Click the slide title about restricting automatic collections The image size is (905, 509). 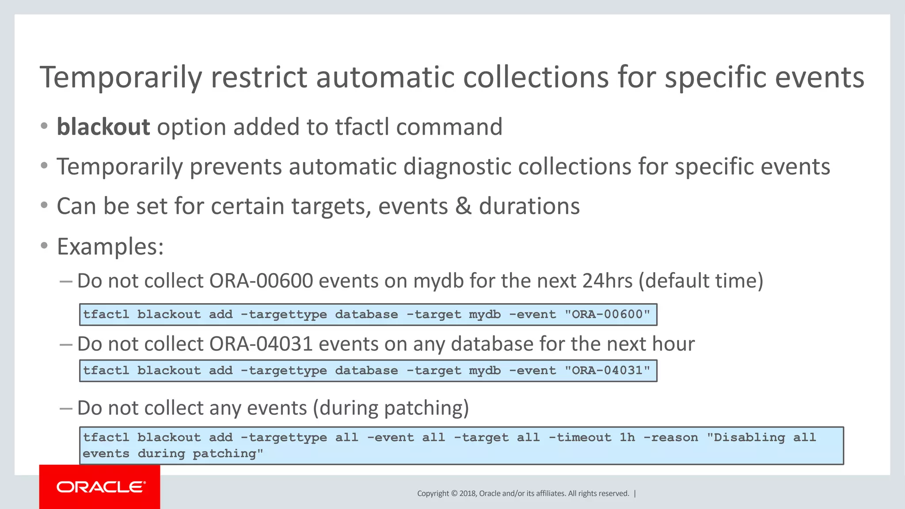pos(452,77)
